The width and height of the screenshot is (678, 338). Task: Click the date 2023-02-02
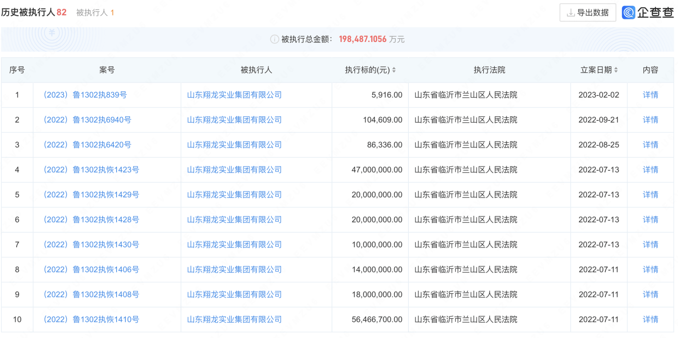click(x=599, y=95)
